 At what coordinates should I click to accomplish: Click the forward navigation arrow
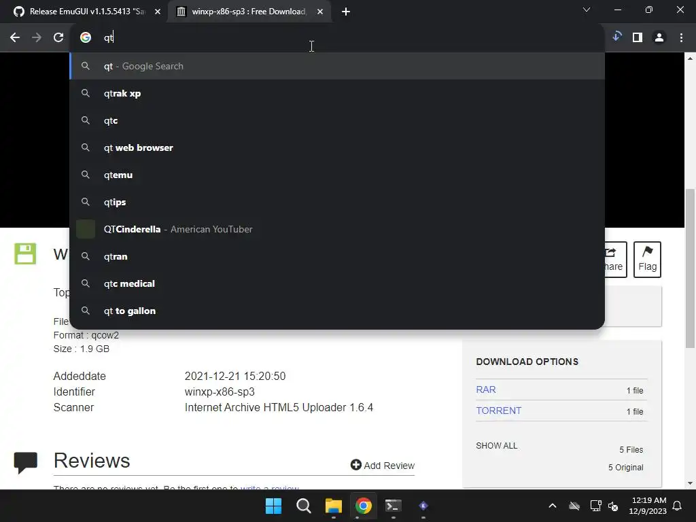coord(37,38)
